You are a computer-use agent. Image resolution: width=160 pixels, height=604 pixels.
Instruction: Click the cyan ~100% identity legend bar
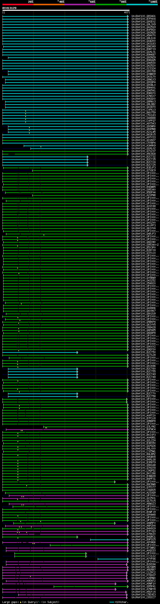[x=142, y=4]
